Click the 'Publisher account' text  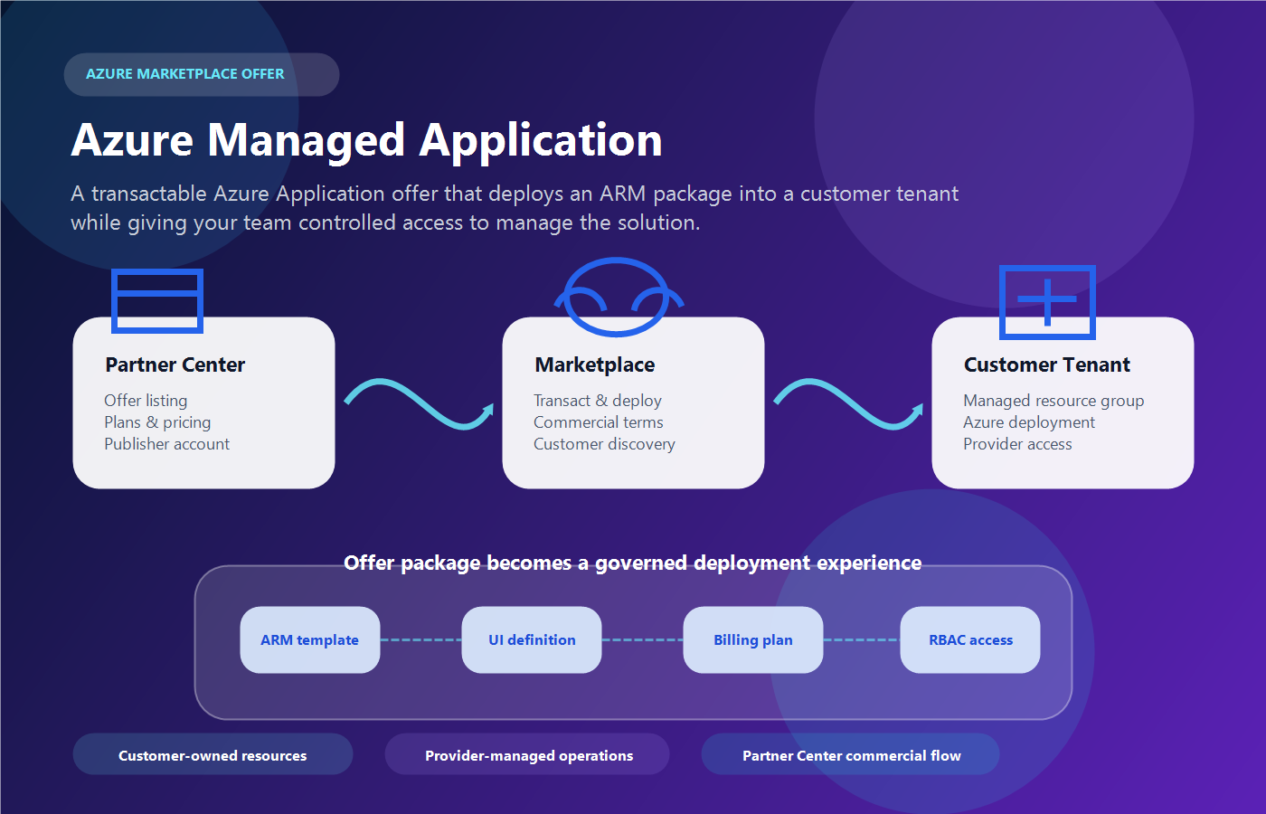pyautogui.click(x=167, y=444)
